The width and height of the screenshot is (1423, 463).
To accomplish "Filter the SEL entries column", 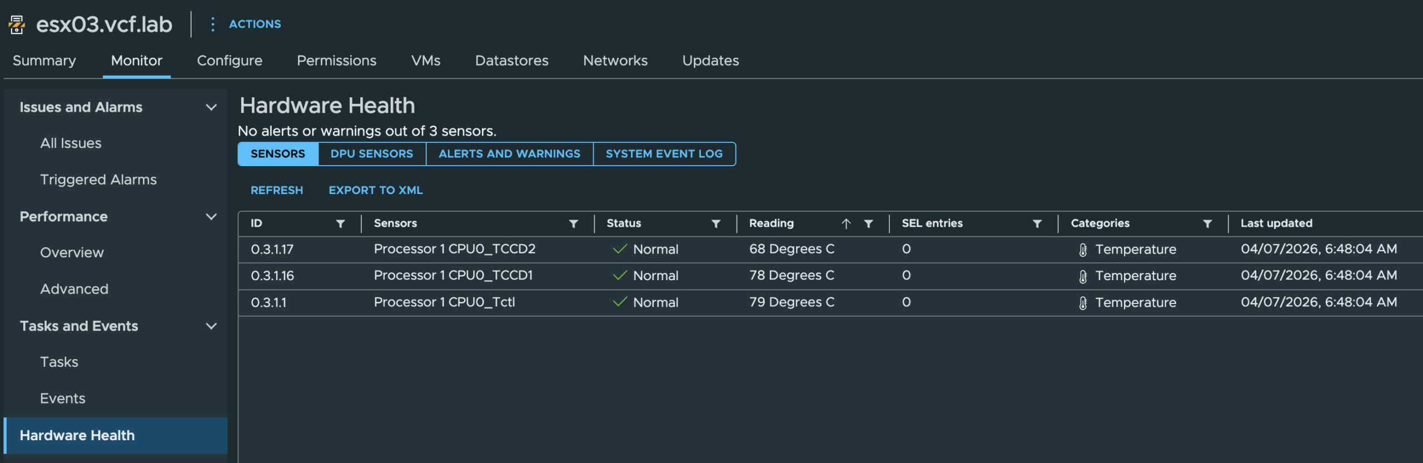I will tap(1037, 223).
